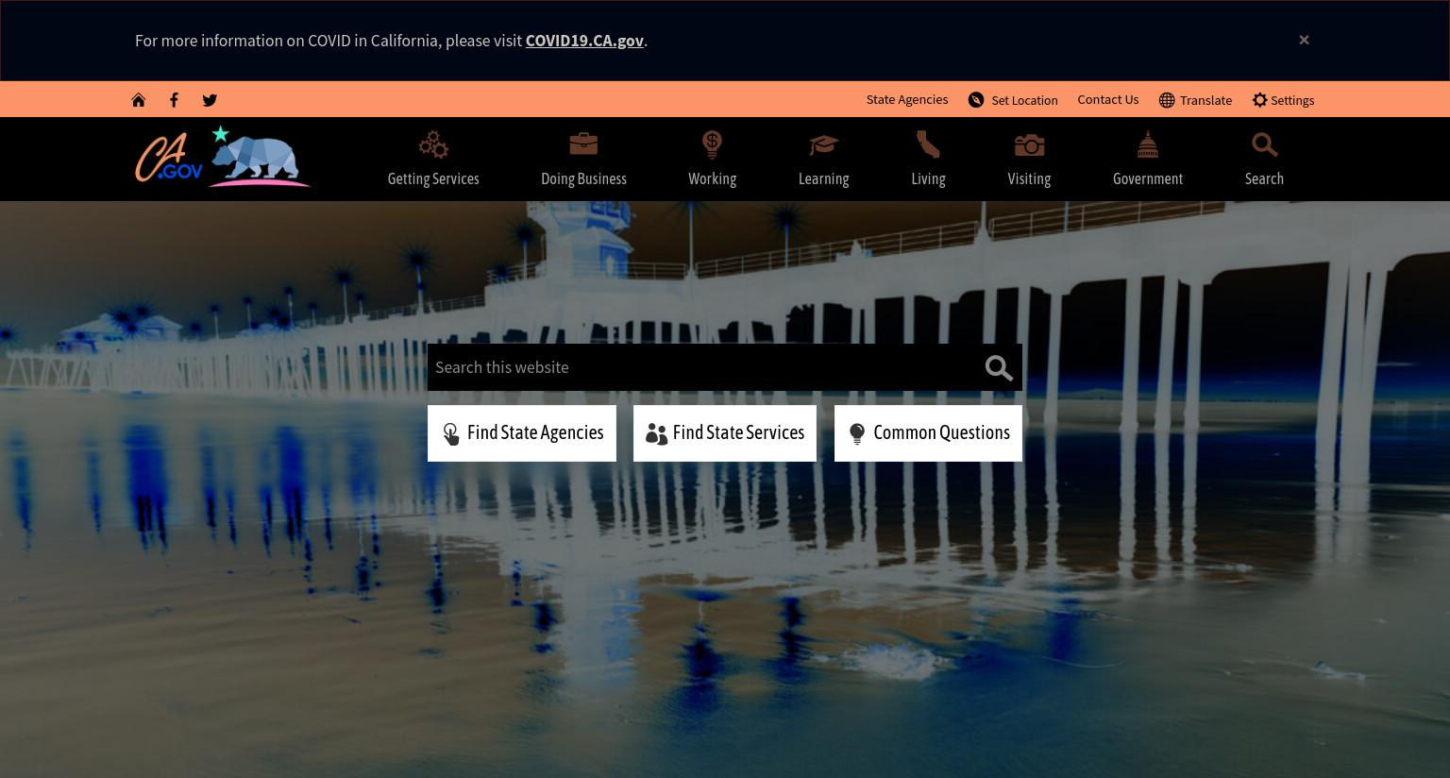This screenshot has width=1450, height=778.
Task: Click the Visiting camera icon
Action: (x=1029, y=144)
